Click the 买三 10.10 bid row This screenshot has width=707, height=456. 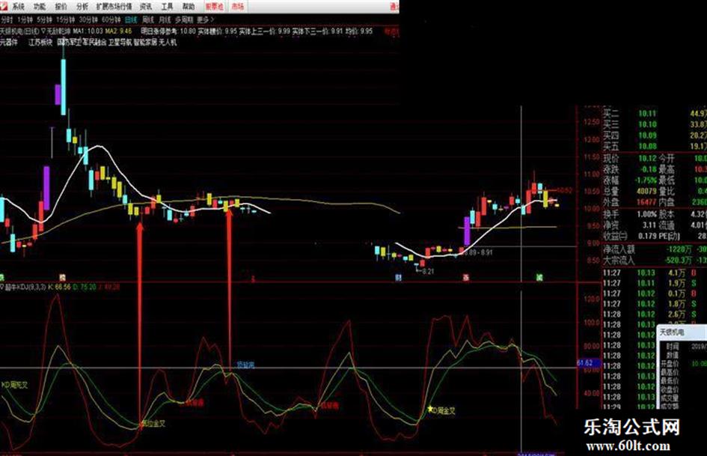(x=655, y=124)
